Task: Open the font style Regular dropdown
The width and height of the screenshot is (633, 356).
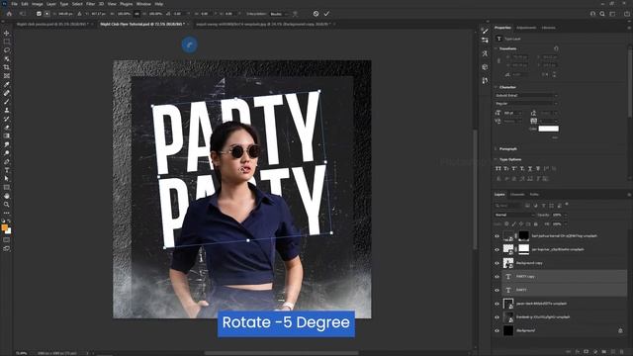Action: 526,103
